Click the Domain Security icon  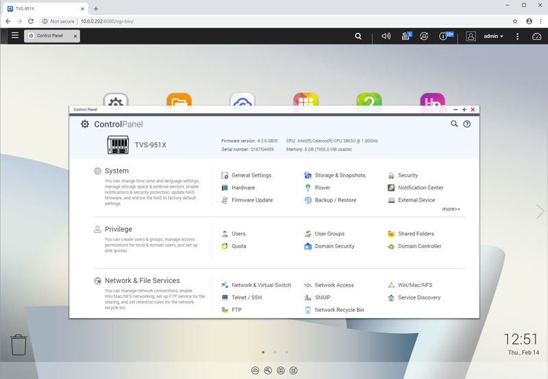coord(308,246)
